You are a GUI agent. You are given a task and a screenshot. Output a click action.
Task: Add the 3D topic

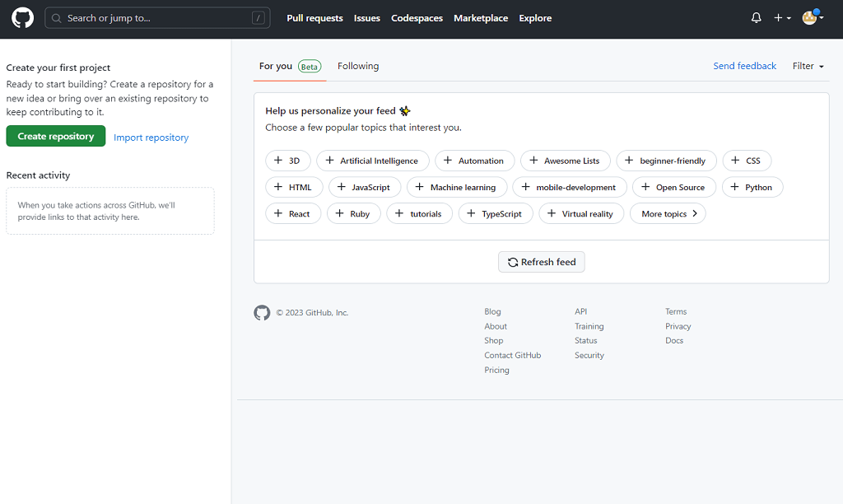[x=287, y=161]
